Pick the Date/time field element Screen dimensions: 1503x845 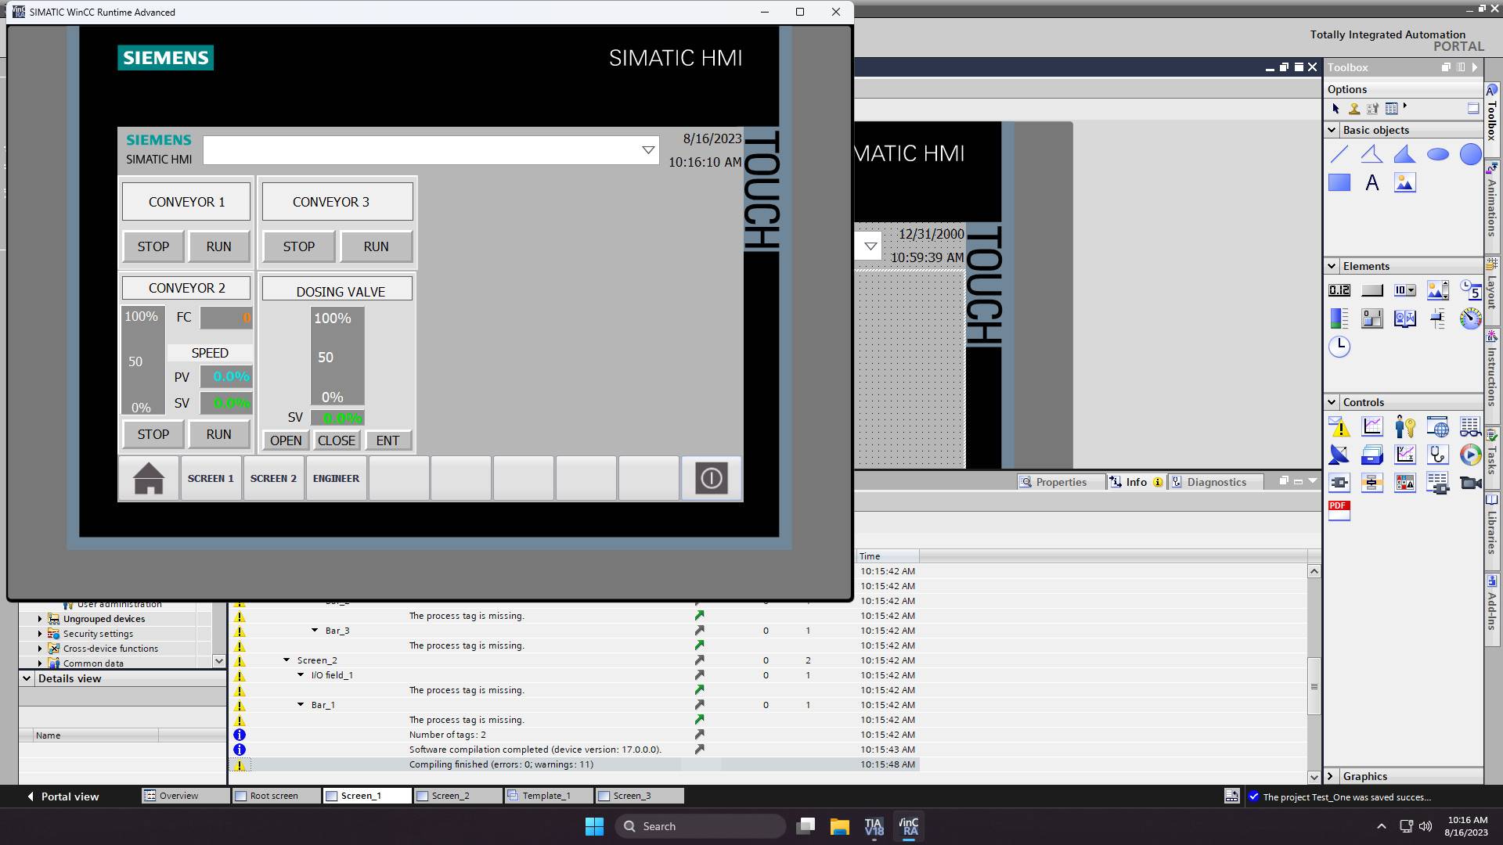[1471, 290]
